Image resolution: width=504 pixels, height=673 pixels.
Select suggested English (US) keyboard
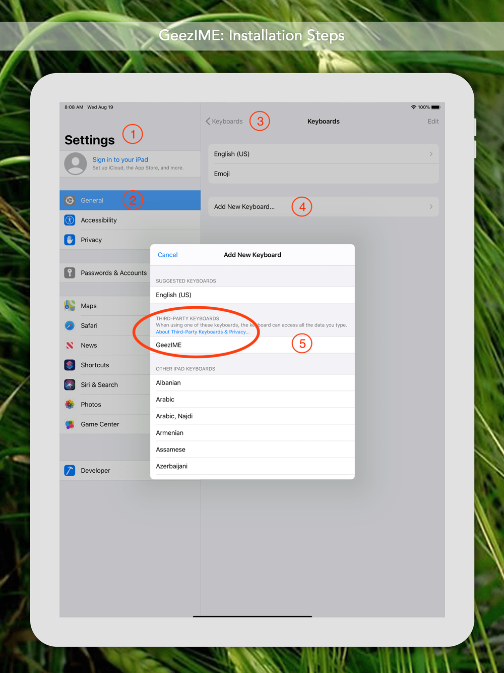[253, 295]
